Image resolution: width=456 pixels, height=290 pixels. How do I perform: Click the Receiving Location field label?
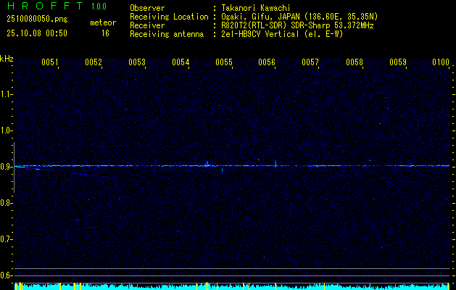169,17
